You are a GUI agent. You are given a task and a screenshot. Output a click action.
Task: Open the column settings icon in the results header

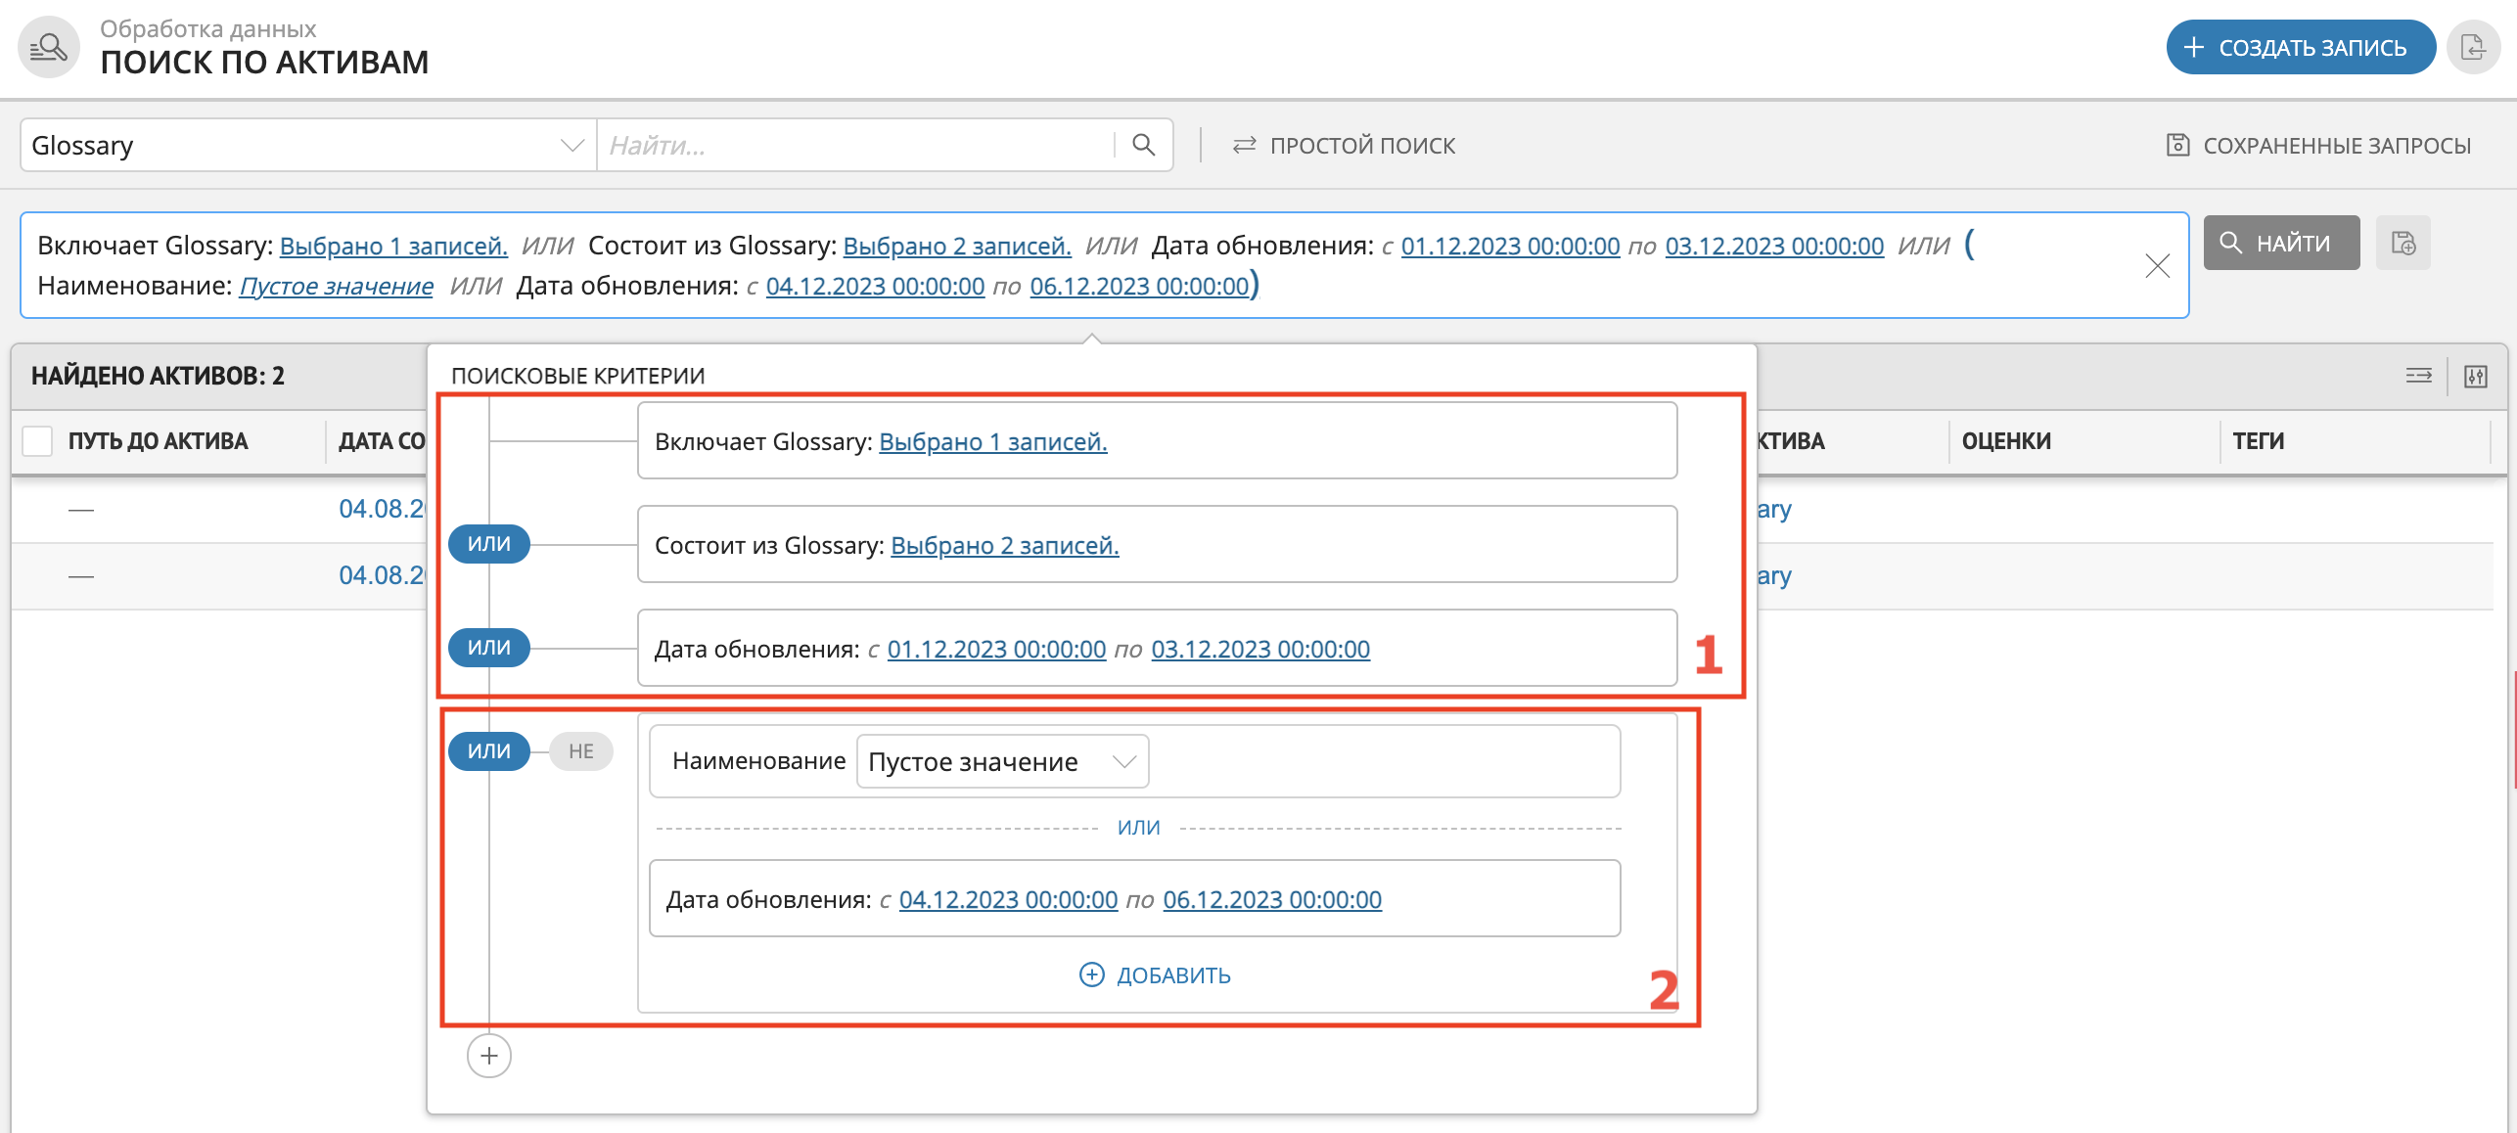(2476, 376)
